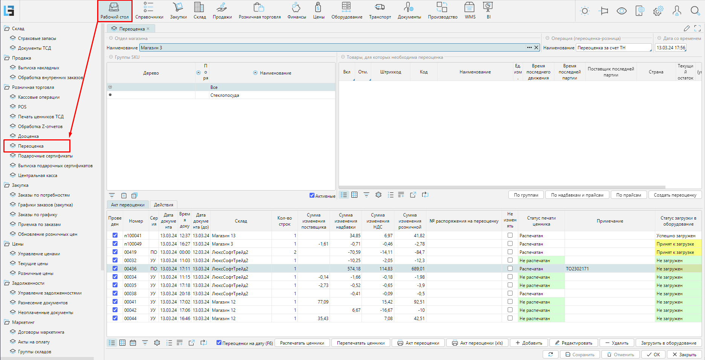Toggle Переоценки на дату (F6) checkbox
The image size is (705, 360).
219,343
